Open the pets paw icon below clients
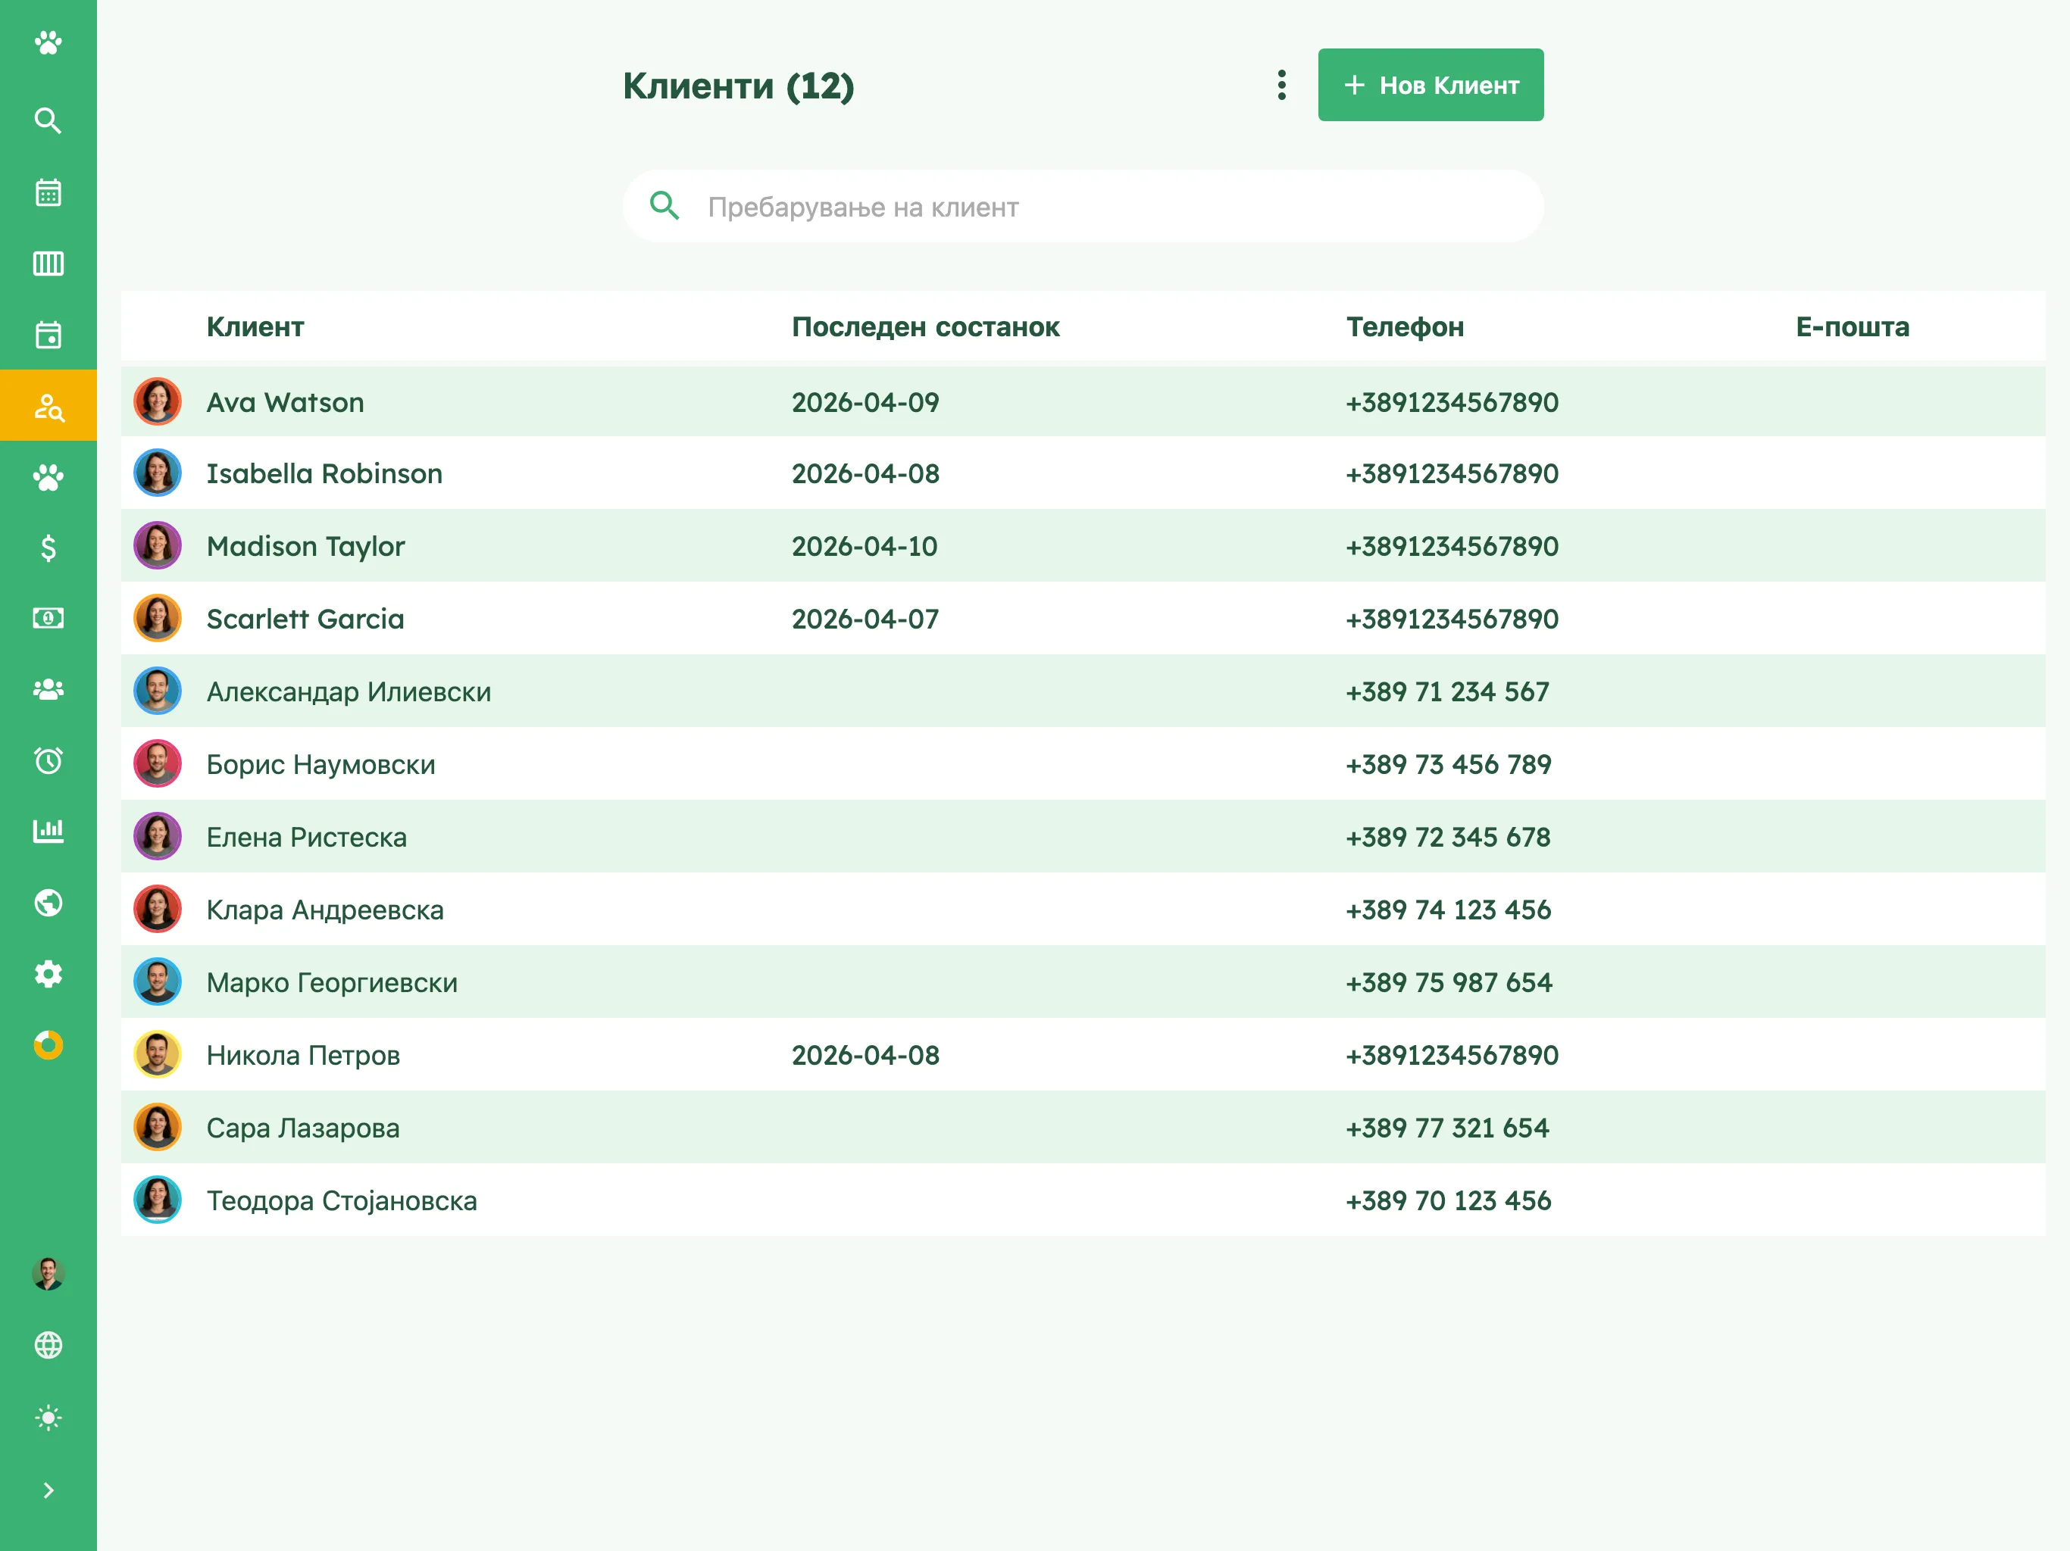The width and height of the screenshot is (2070, 1551). click(48, 477)
